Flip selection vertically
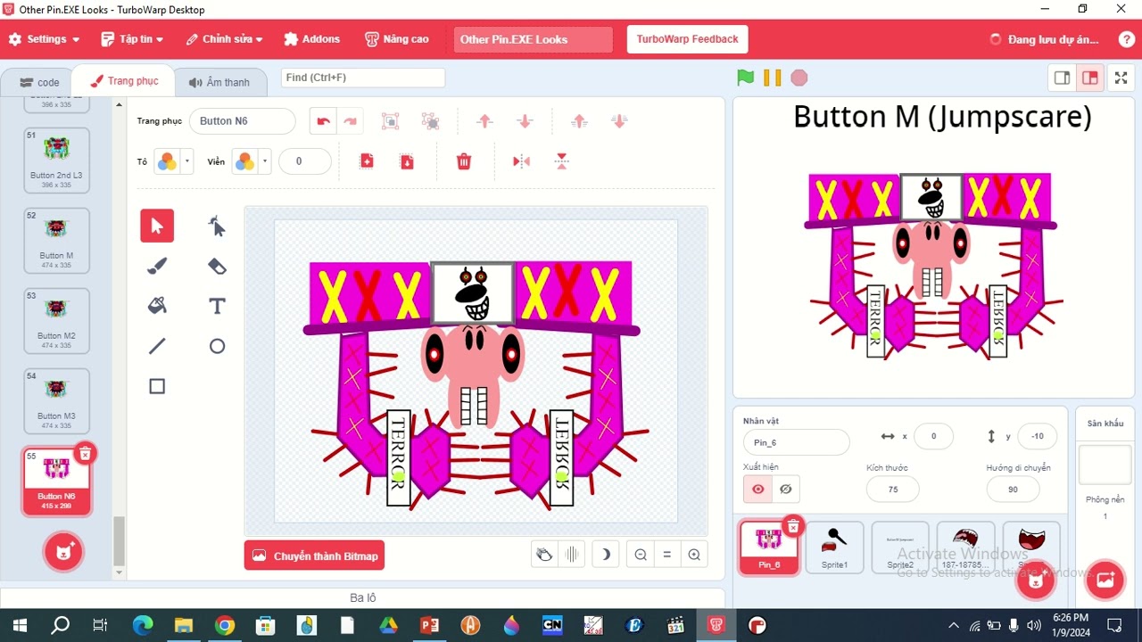Image resolution: width=1142 pixels, height=642 pixels. tap(561, 161)
